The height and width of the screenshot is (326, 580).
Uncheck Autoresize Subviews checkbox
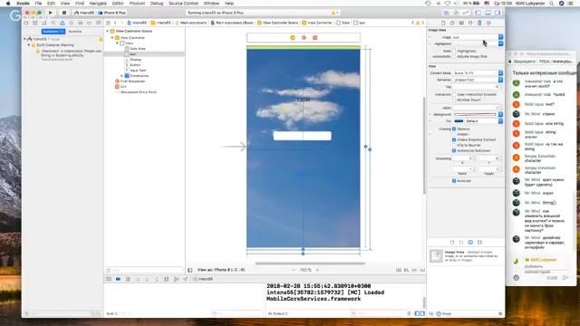coord(454,151)
